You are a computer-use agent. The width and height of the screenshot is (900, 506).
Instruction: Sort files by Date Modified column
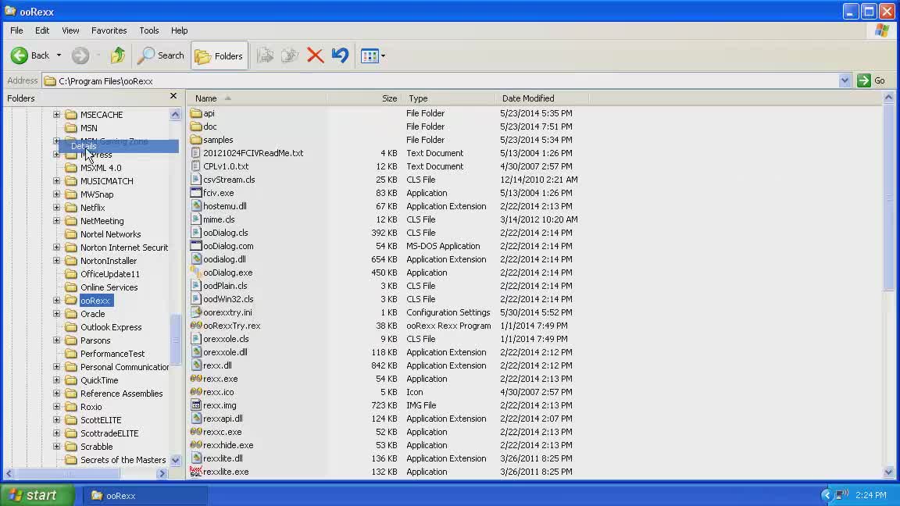[x=542, y=98]
